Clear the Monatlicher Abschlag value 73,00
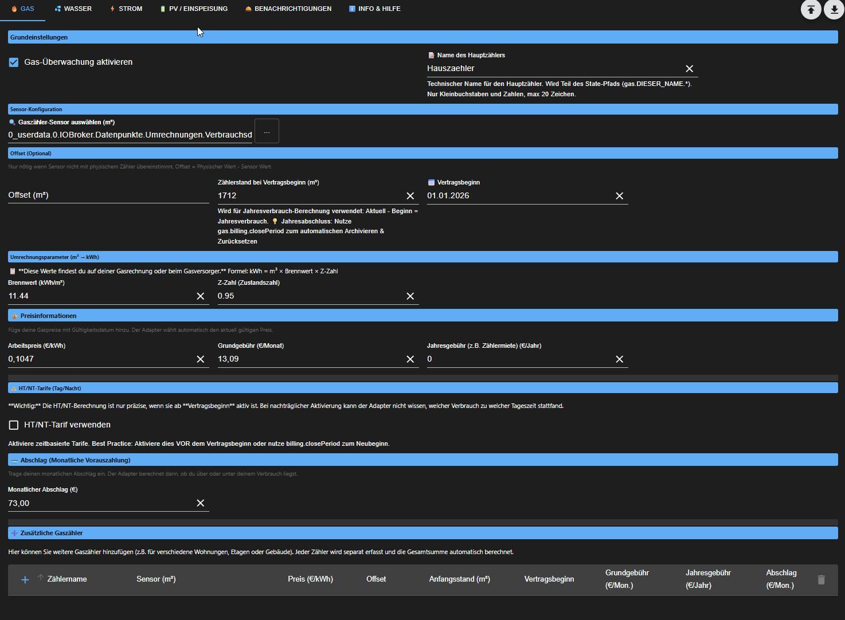Screen dimensions: 845x620 [200, 503]
